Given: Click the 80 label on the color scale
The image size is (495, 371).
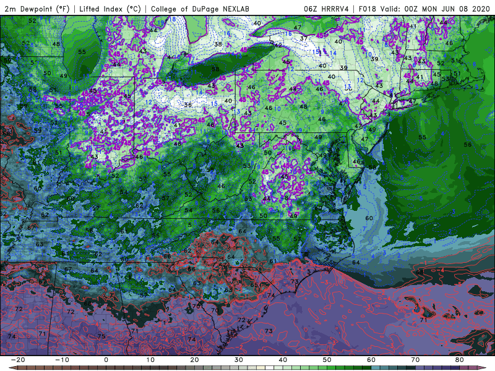Looking at the screenshot, I should (x=460, y=360).
